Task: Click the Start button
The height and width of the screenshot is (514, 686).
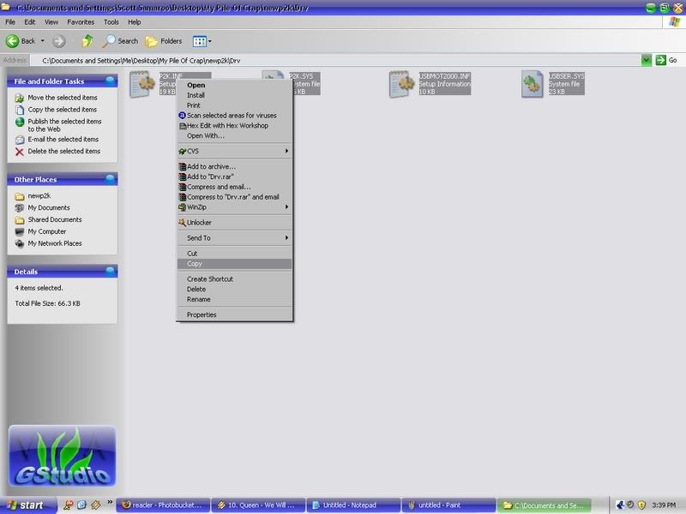Action: (28, 505)
